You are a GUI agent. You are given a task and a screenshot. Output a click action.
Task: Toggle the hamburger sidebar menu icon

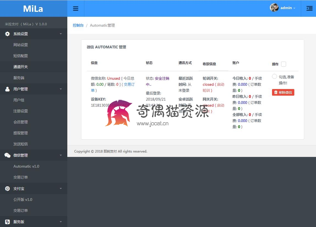(76, 9)
